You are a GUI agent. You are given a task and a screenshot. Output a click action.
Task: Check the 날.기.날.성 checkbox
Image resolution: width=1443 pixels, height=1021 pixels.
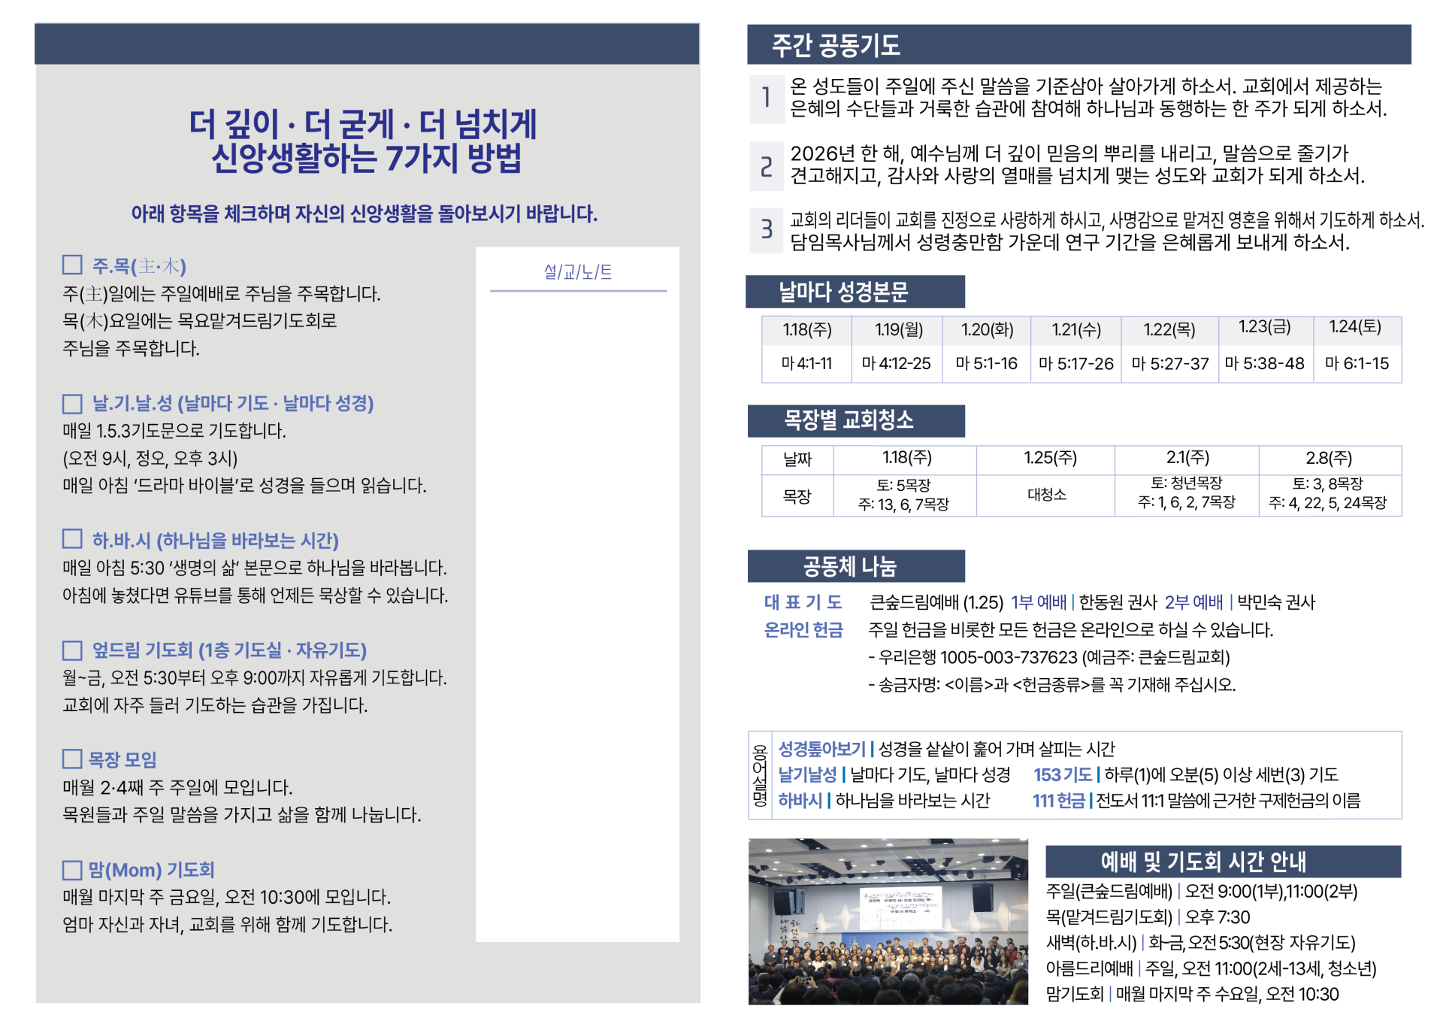[72, 404]
